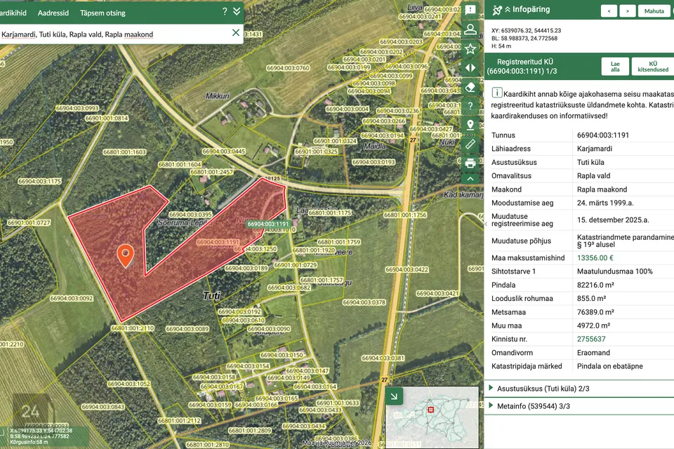Click the Tunnus value 66904:003:1191

coord(602,135)
